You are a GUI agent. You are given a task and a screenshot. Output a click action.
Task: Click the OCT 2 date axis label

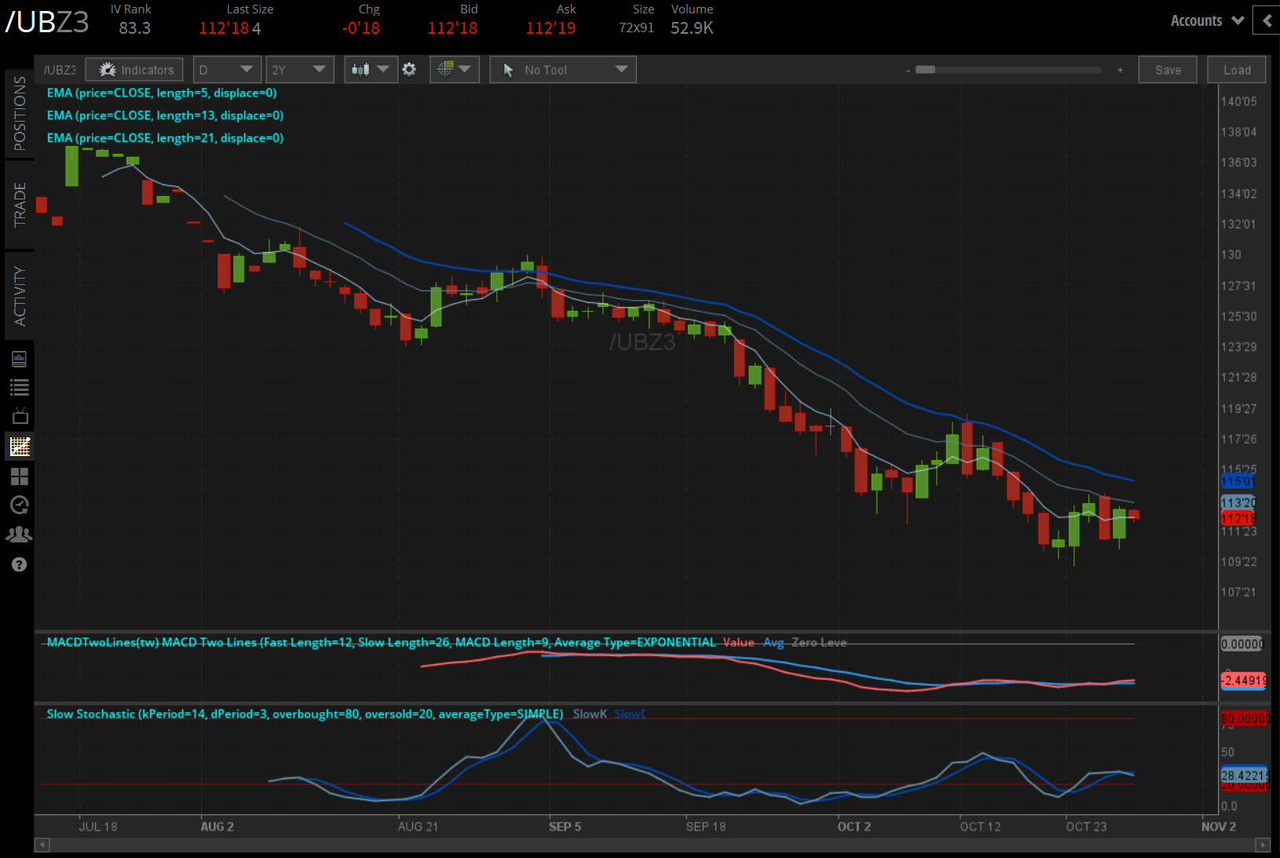854,827
